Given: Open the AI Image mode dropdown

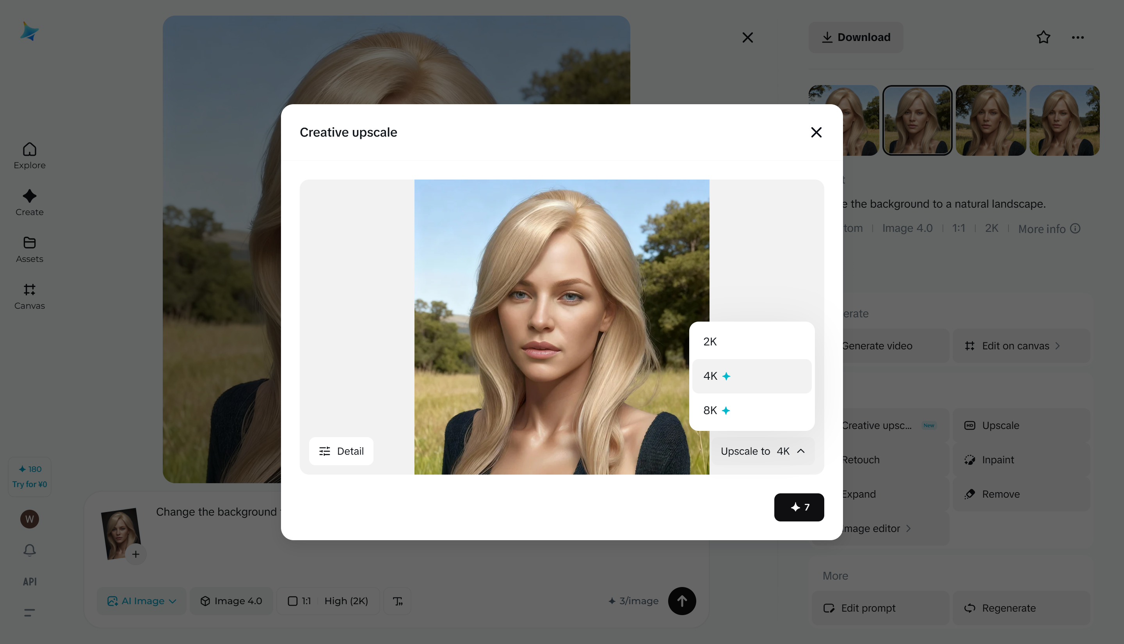Looking at the screenshot, I should click(142, 601).
